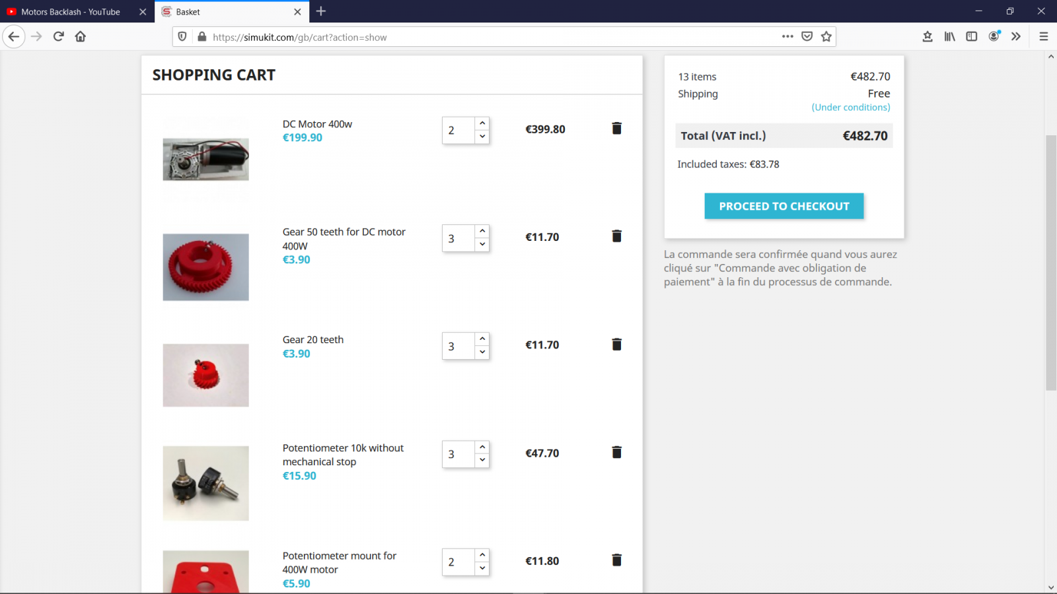Image resolution: width=1057 pixels, height=594 pixels.
Task: Open a new tab with plus button
Action: pyautogui.click(x=321, y=11)
